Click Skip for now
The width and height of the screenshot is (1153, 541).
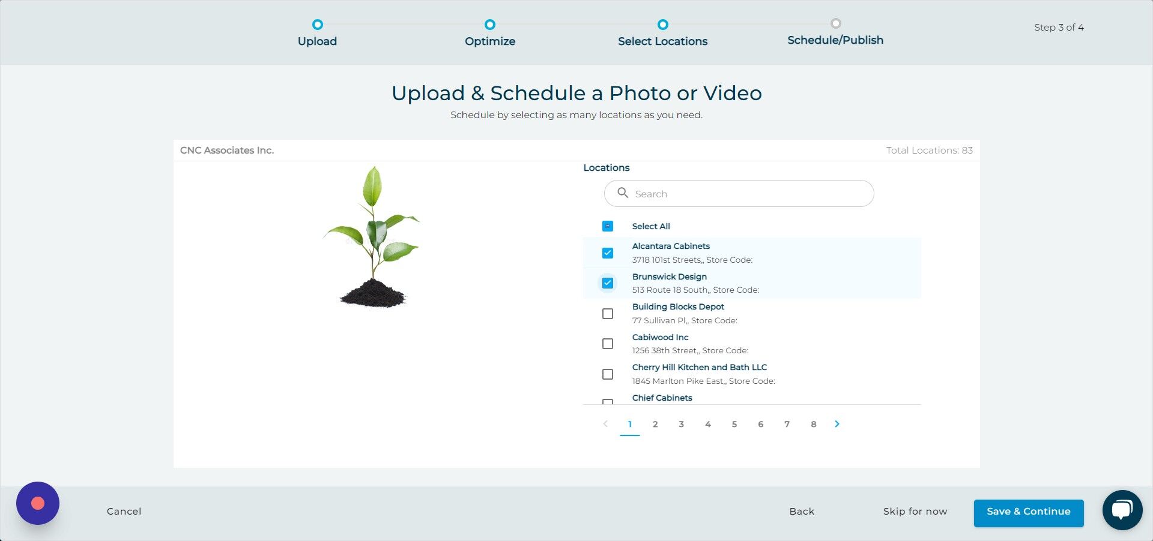point(915,512)
